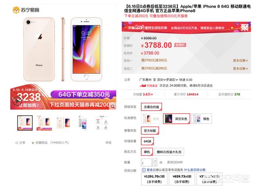Play the product video overlay button
The width and height of the screenshot is (254, 187).
pos(17,101)
